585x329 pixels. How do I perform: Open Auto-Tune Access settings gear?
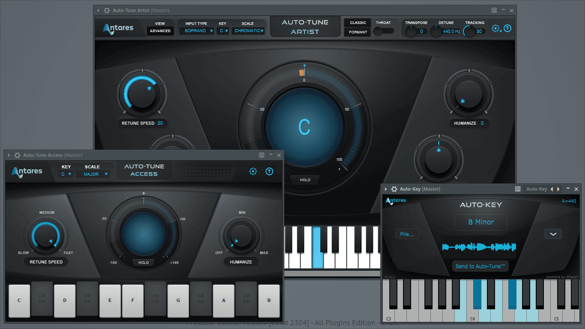tap(253, 171)
